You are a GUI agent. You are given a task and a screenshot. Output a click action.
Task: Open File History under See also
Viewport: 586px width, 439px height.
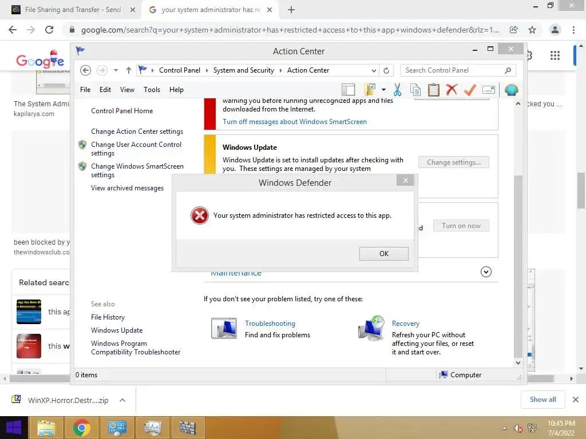pos(108,317)
